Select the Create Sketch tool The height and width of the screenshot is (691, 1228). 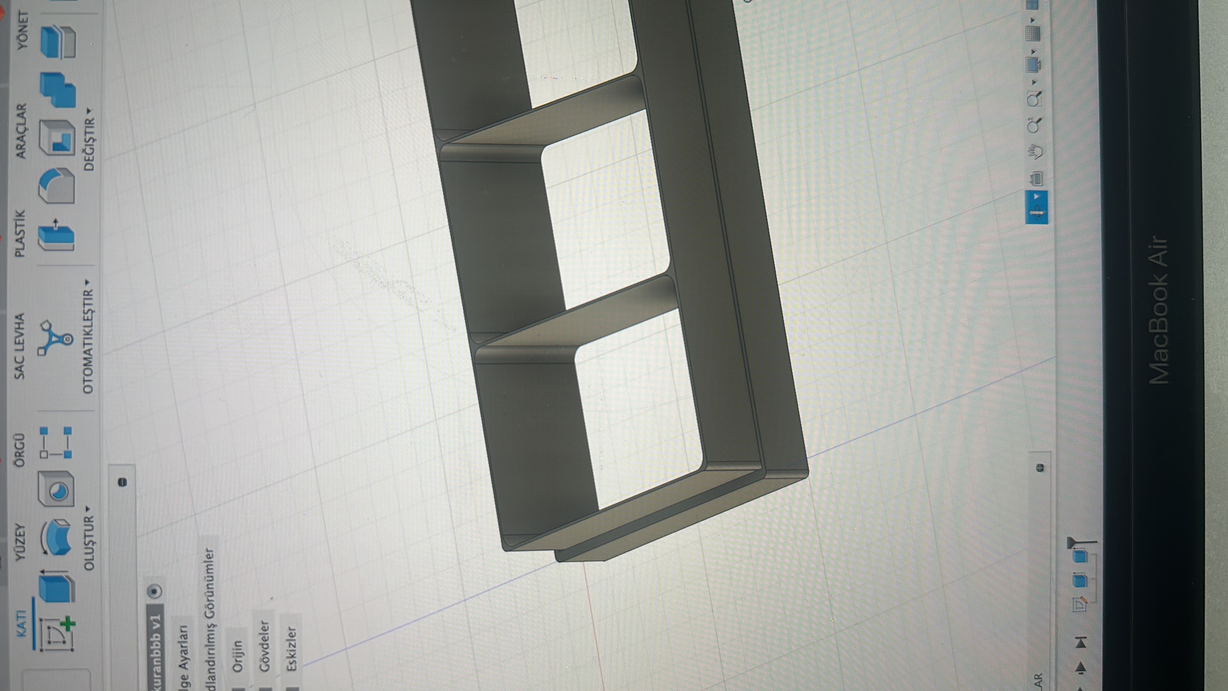(x=58, y=634)
